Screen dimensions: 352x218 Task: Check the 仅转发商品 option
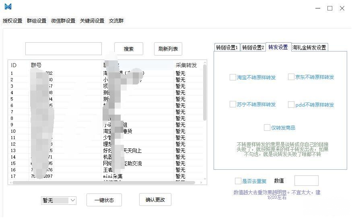click(x=267, y=128)
